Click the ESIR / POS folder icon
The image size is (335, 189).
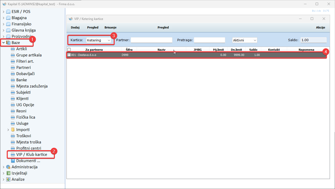point(8,12)
